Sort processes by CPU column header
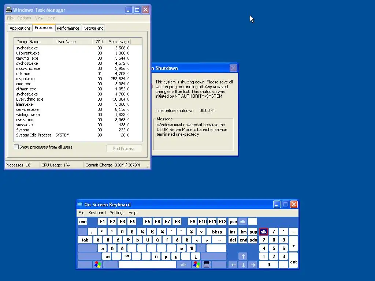 pos(99,42)
